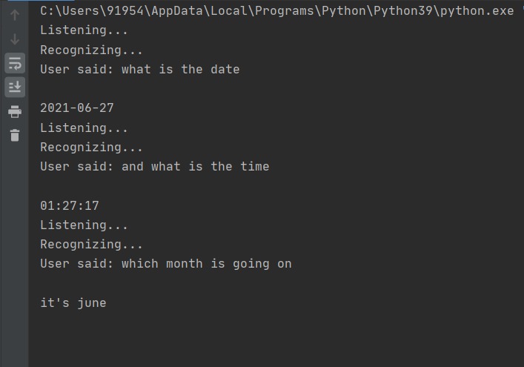Viewport: 524px width, 367px height.
Task: Click the date output 2021-06-27
Action: 76,108
